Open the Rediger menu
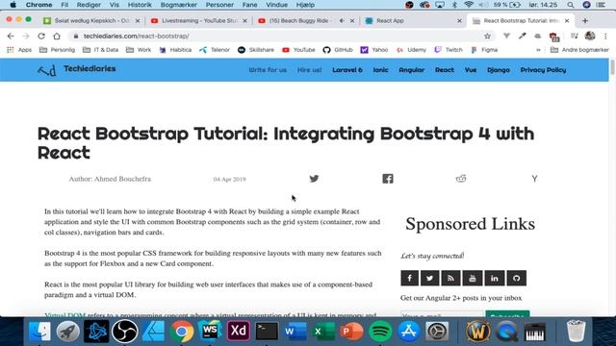616x346 pixels. coord(89,5)
